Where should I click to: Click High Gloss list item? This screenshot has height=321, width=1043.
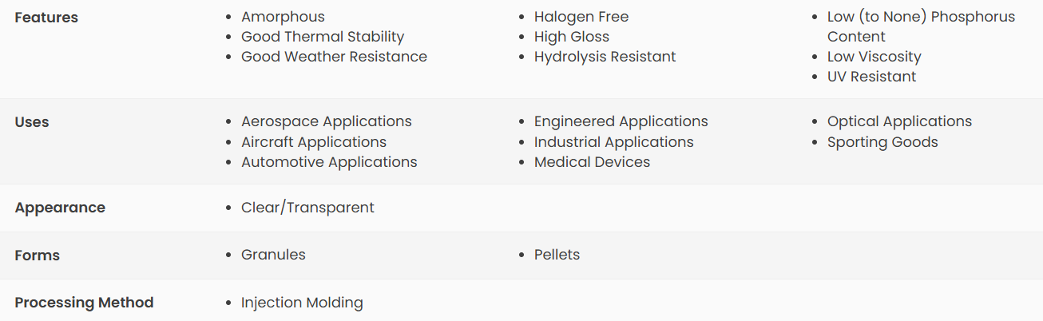pos(572,37)
